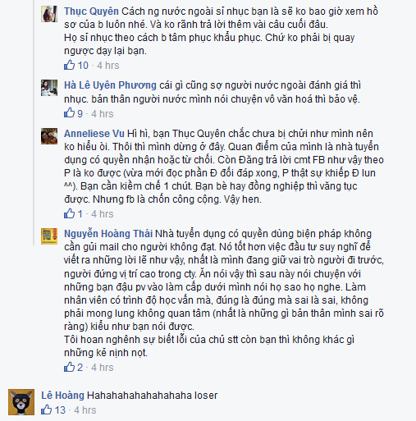View the 10 likes on Thục Quyên's comment
This screenshot has height=421, width=416.
pyautogui.click(x=83, y=66)
